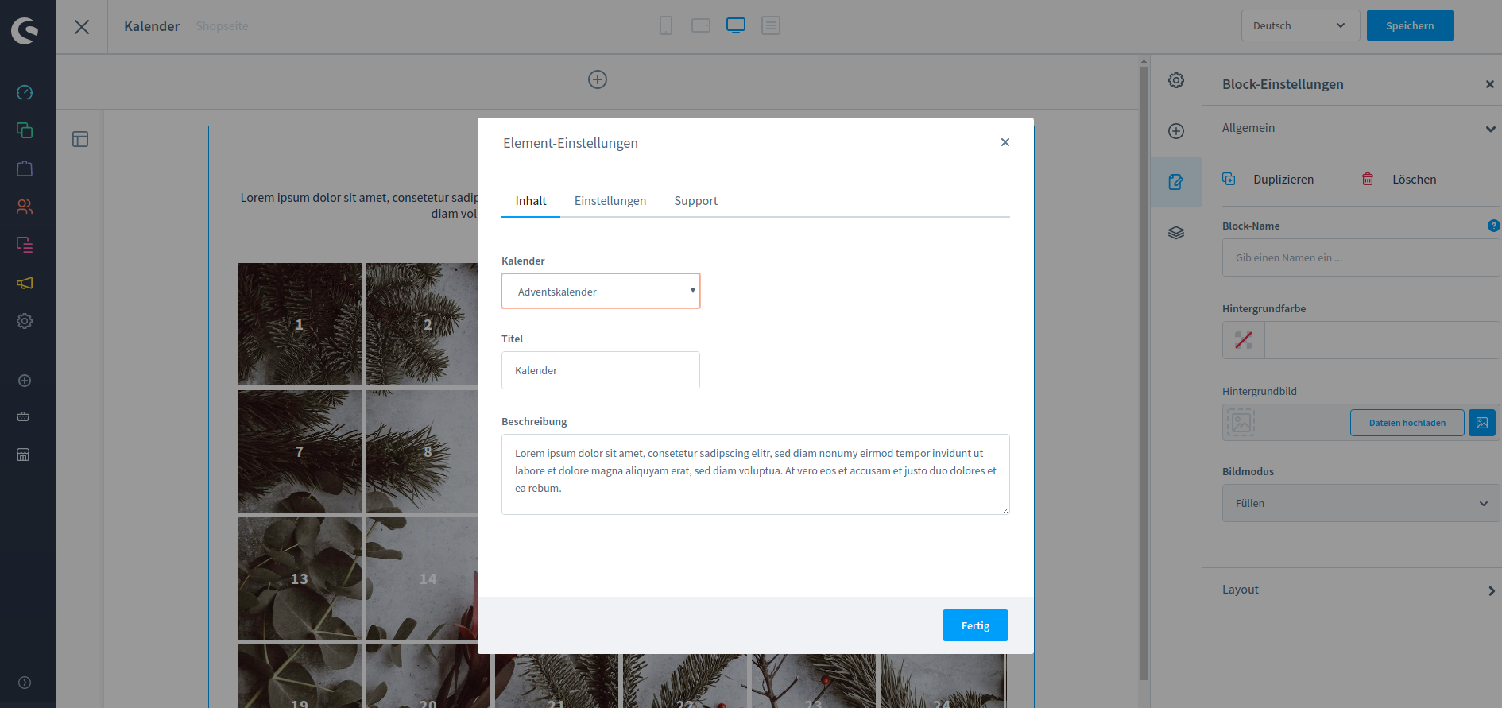Viewport: 1502px width, 708px height.
Task: Close the Kalender page editor
Action: click(x=82, y=27)
